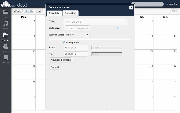180x113 pixels.
Task: Click the search magnifier icon
Action: pyautogui.click(x=134, y=4)
